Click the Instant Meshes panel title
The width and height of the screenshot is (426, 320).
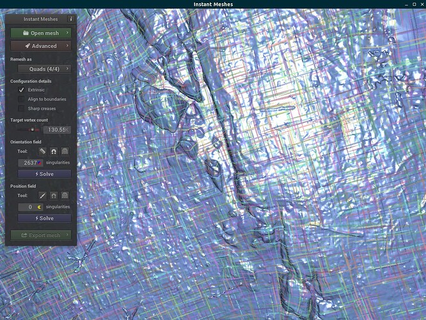(40, 19)
